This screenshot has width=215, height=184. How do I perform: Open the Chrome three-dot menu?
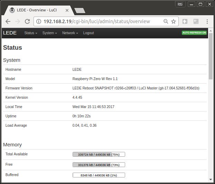(x=207, y=21)
